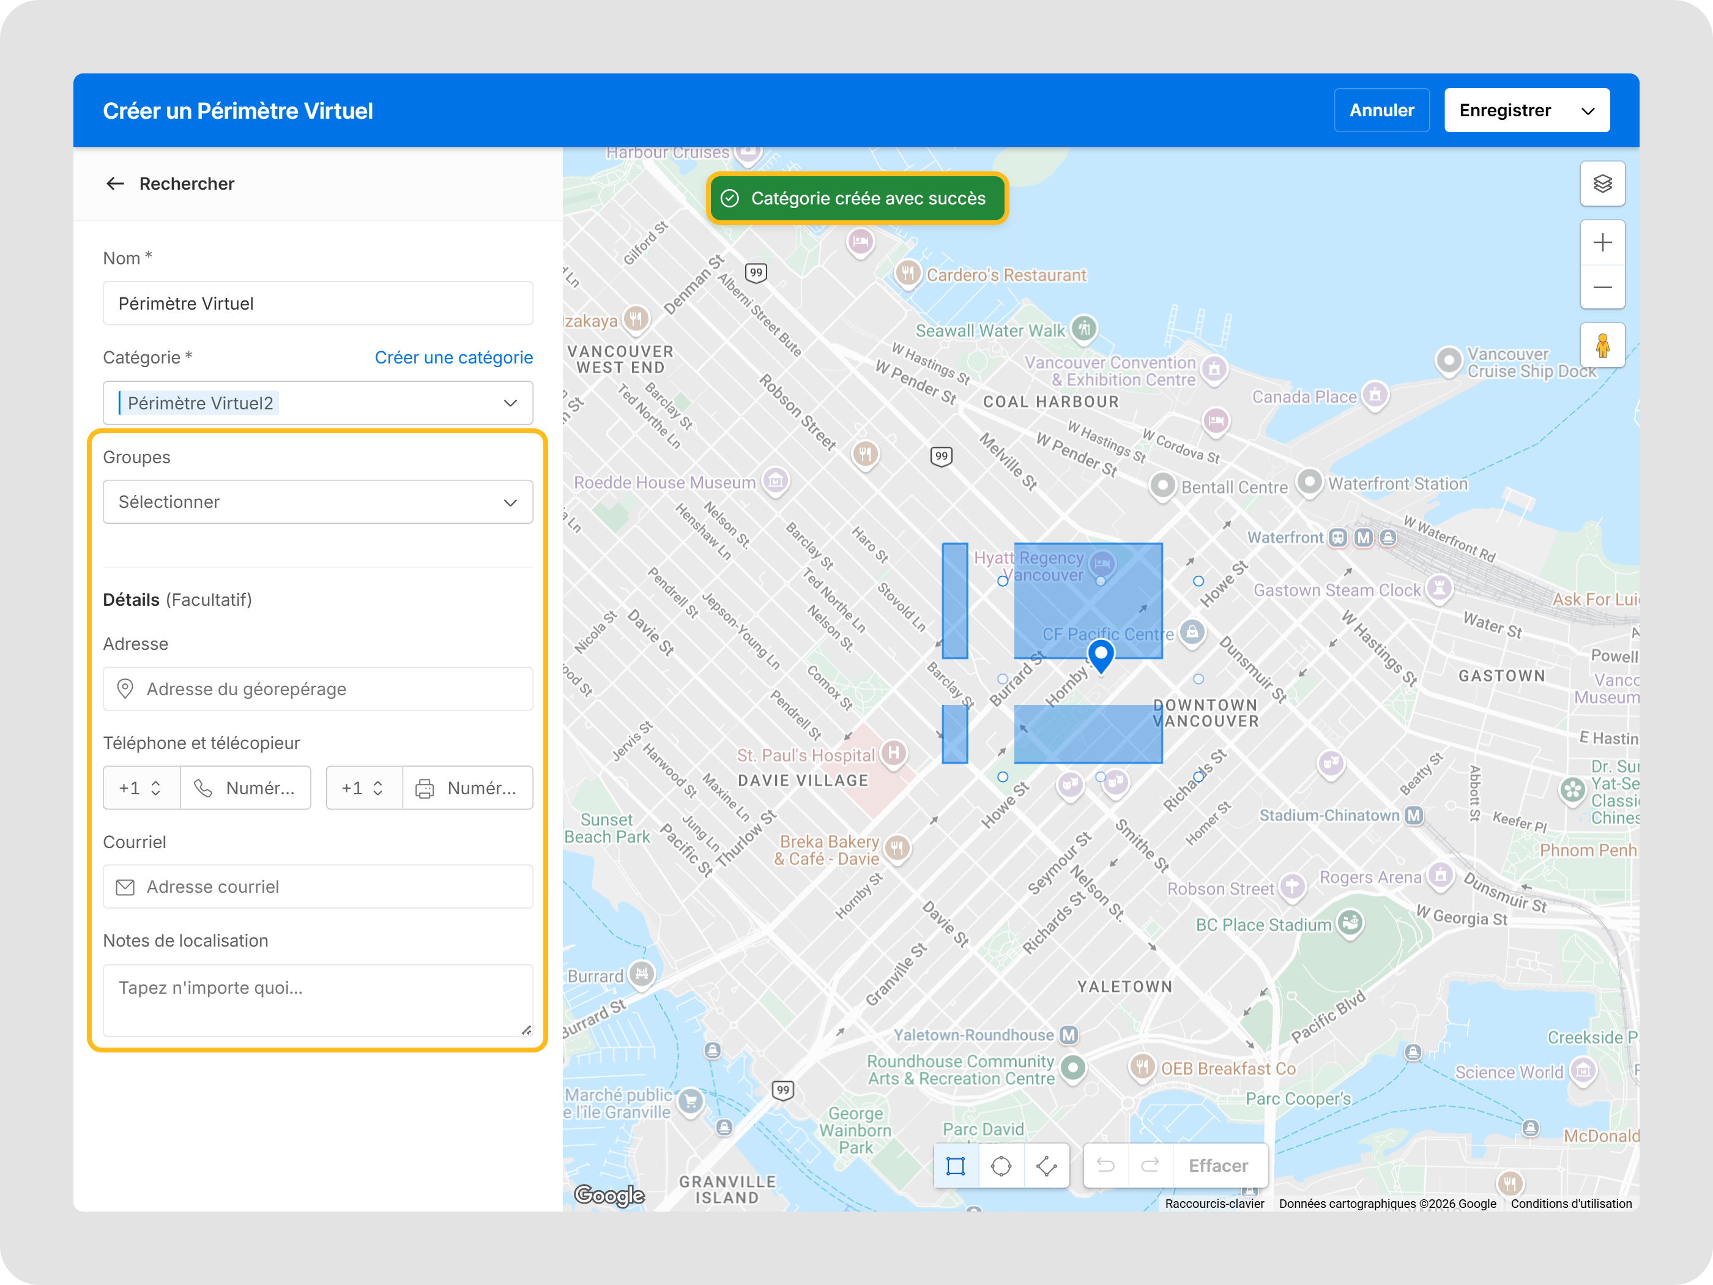Click the undo arrow icon

1105,1166
